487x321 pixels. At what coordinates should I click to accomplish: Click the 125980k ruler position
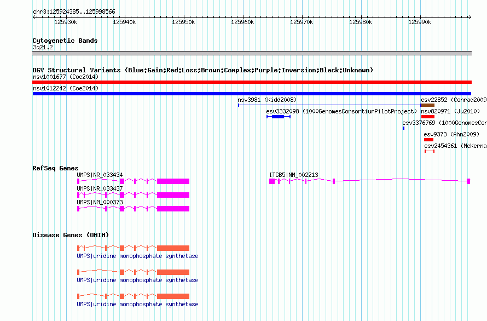(x=361, y=22)
